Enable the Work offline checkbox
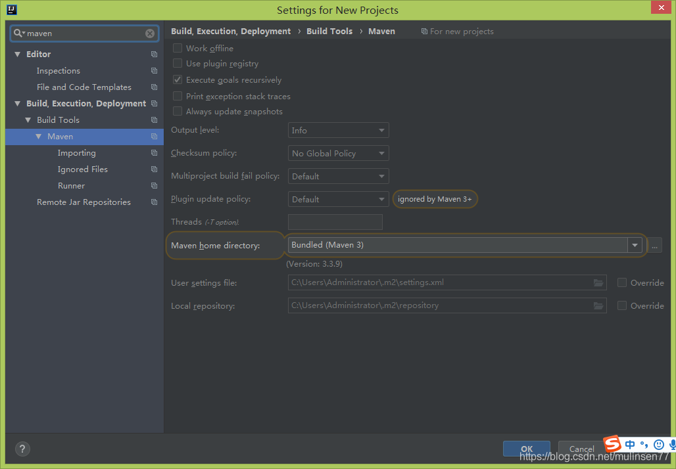Viewport: 676px width, 469px height. (x=177, y=48)
